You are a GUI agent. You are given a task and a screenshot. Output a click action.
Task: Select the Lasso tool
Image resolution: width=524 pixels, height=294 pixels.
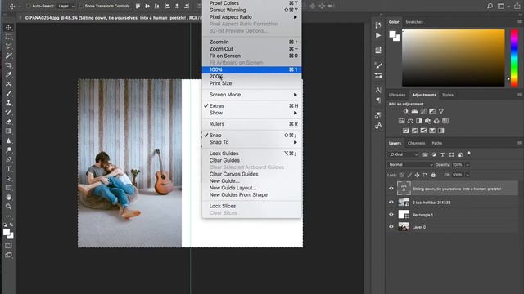pos(9,46)
